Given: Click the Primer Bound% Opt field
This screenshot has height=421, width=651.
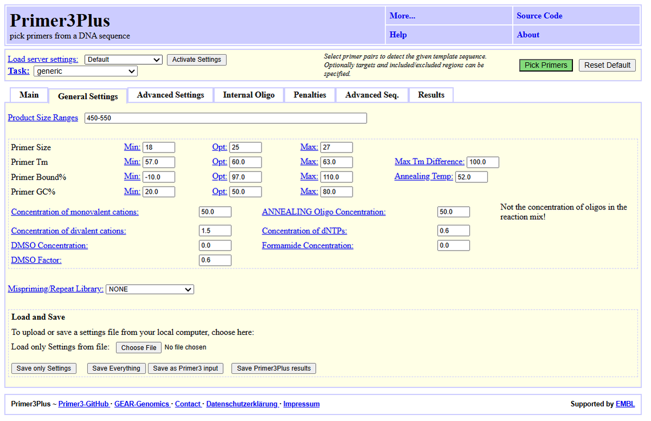Looking at the screenshot, I should tap(246, 177).
